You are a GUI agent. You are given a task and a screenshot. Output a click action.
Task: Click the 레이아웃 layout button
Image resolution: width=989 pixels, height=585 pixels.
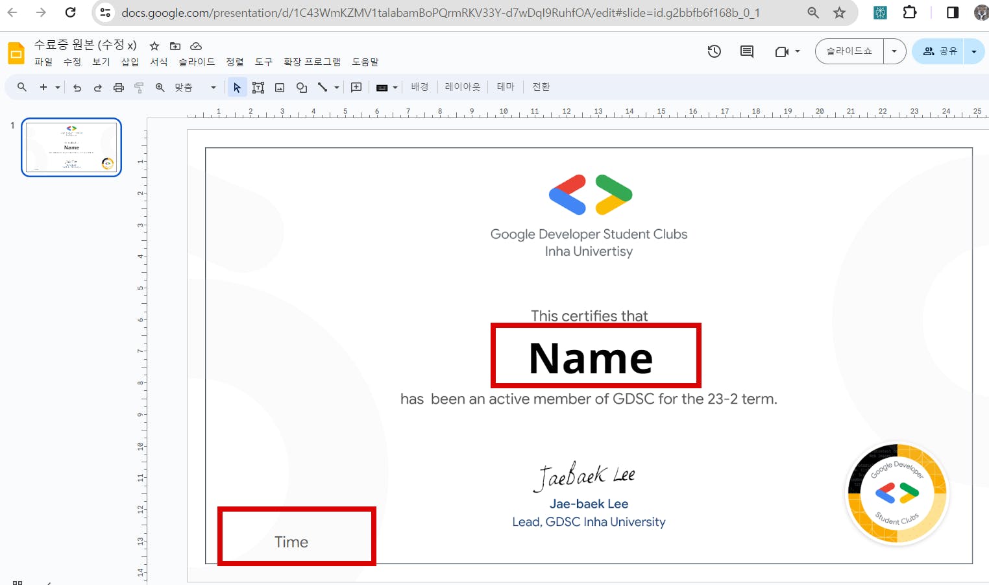(x=463, y=87)
